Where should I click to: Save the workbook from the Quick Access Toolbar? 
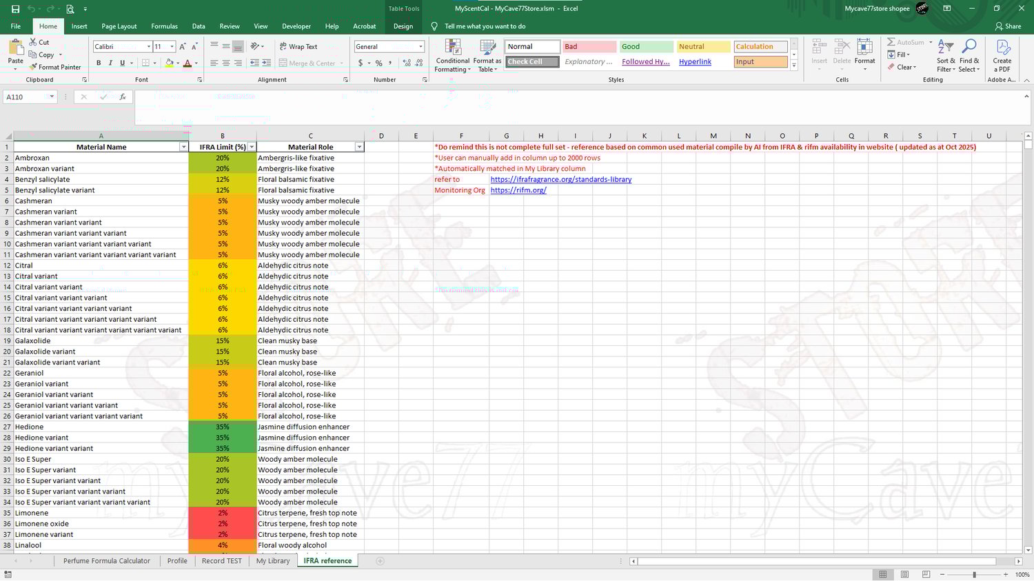click(x=15, y=9)
